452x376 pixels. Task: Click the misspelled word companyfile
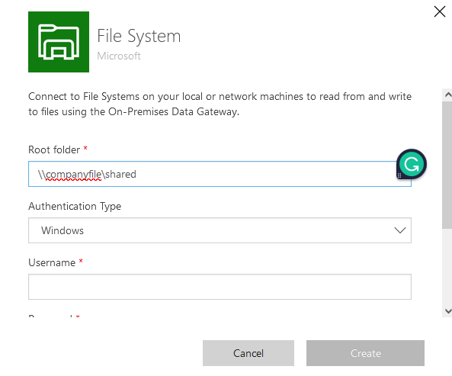click(73, 175)
